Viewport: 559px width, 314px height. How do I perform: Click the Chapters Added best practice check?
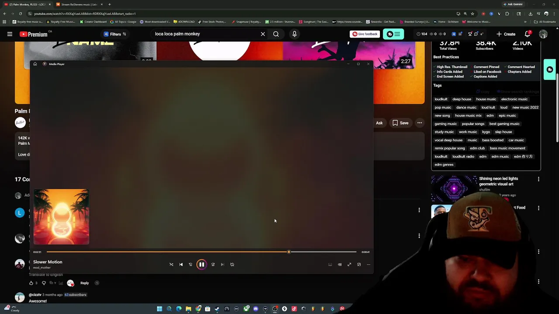pos(518,72)
